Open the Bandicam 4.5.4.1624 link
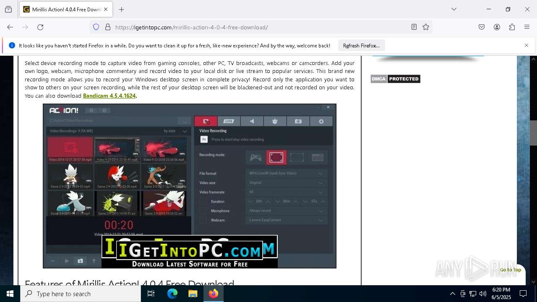 [109, 96]
